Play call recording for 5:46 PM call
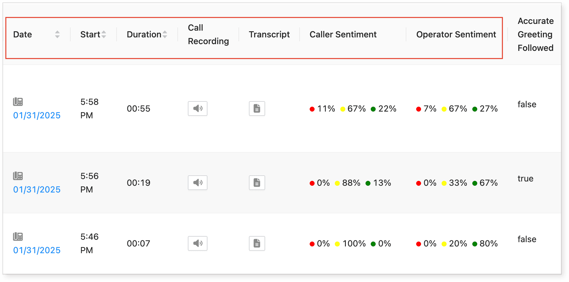The width and height of the screenshot is (569, 282). click(197, 243)
